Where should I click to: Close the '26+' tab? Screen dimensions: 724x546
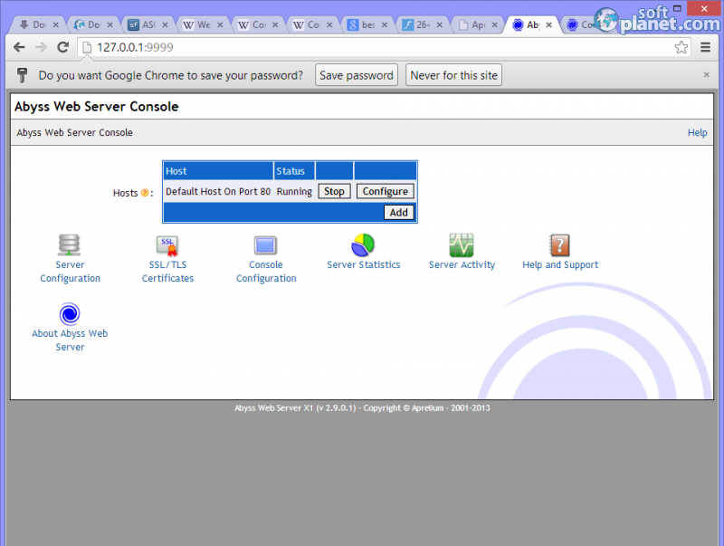coord(439,25)
